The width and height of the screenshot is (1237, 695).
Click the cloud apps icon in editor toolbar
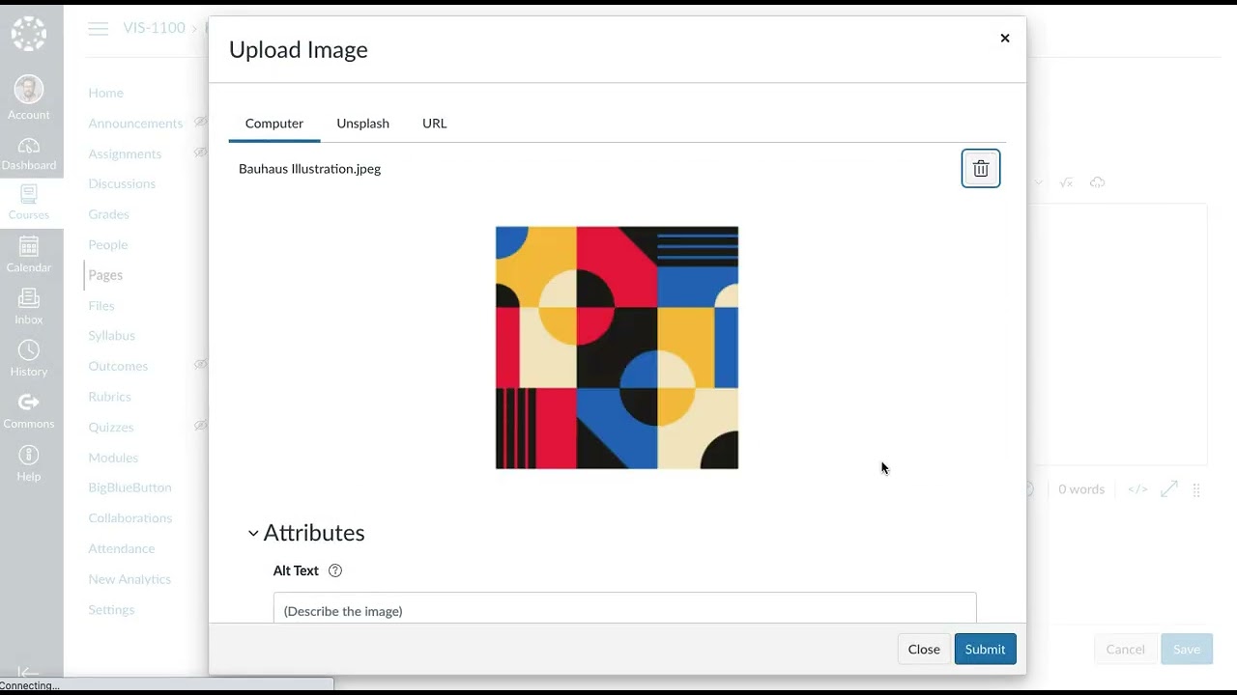1097,182
